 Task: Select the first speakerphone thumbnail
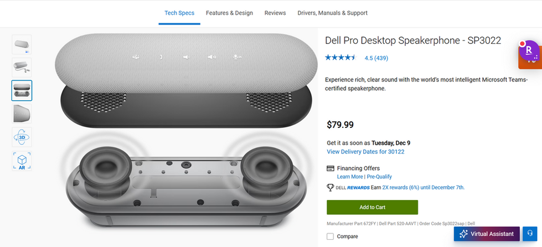[x=22, y=44]
